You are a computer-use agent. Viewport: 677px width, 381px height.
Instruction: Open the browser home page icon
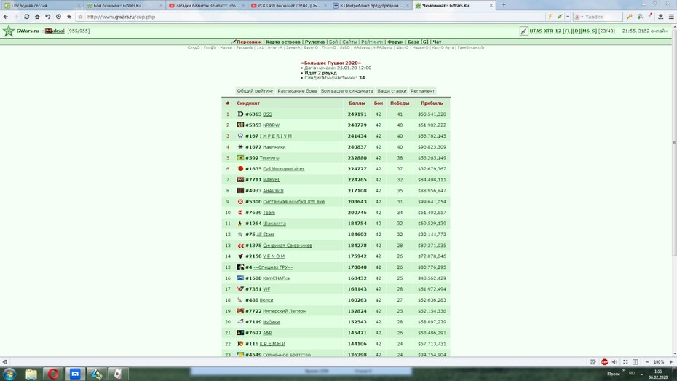[x=37, y=17]
